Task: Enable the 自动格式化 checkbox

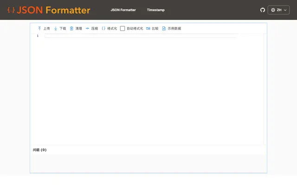Action: point(123,29)
